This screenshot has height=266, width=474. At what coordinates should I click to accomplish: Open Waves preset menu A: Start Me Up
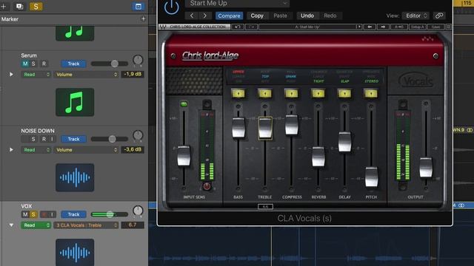pyautogui.click(x=310, y=27)
